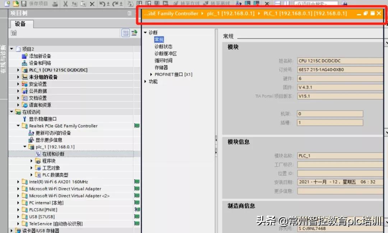Click the Undo toolbar icon
Screen dimensions: 388x233
(x=102, y=4)
